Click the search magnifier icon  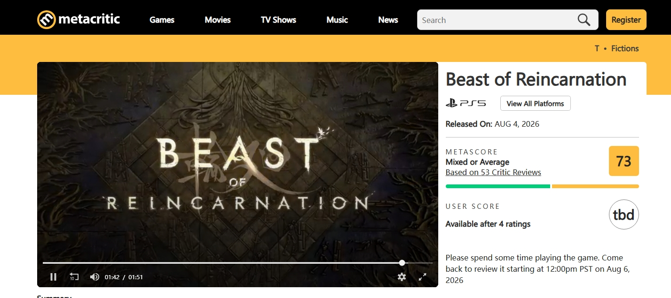click(x=584, y=20)
